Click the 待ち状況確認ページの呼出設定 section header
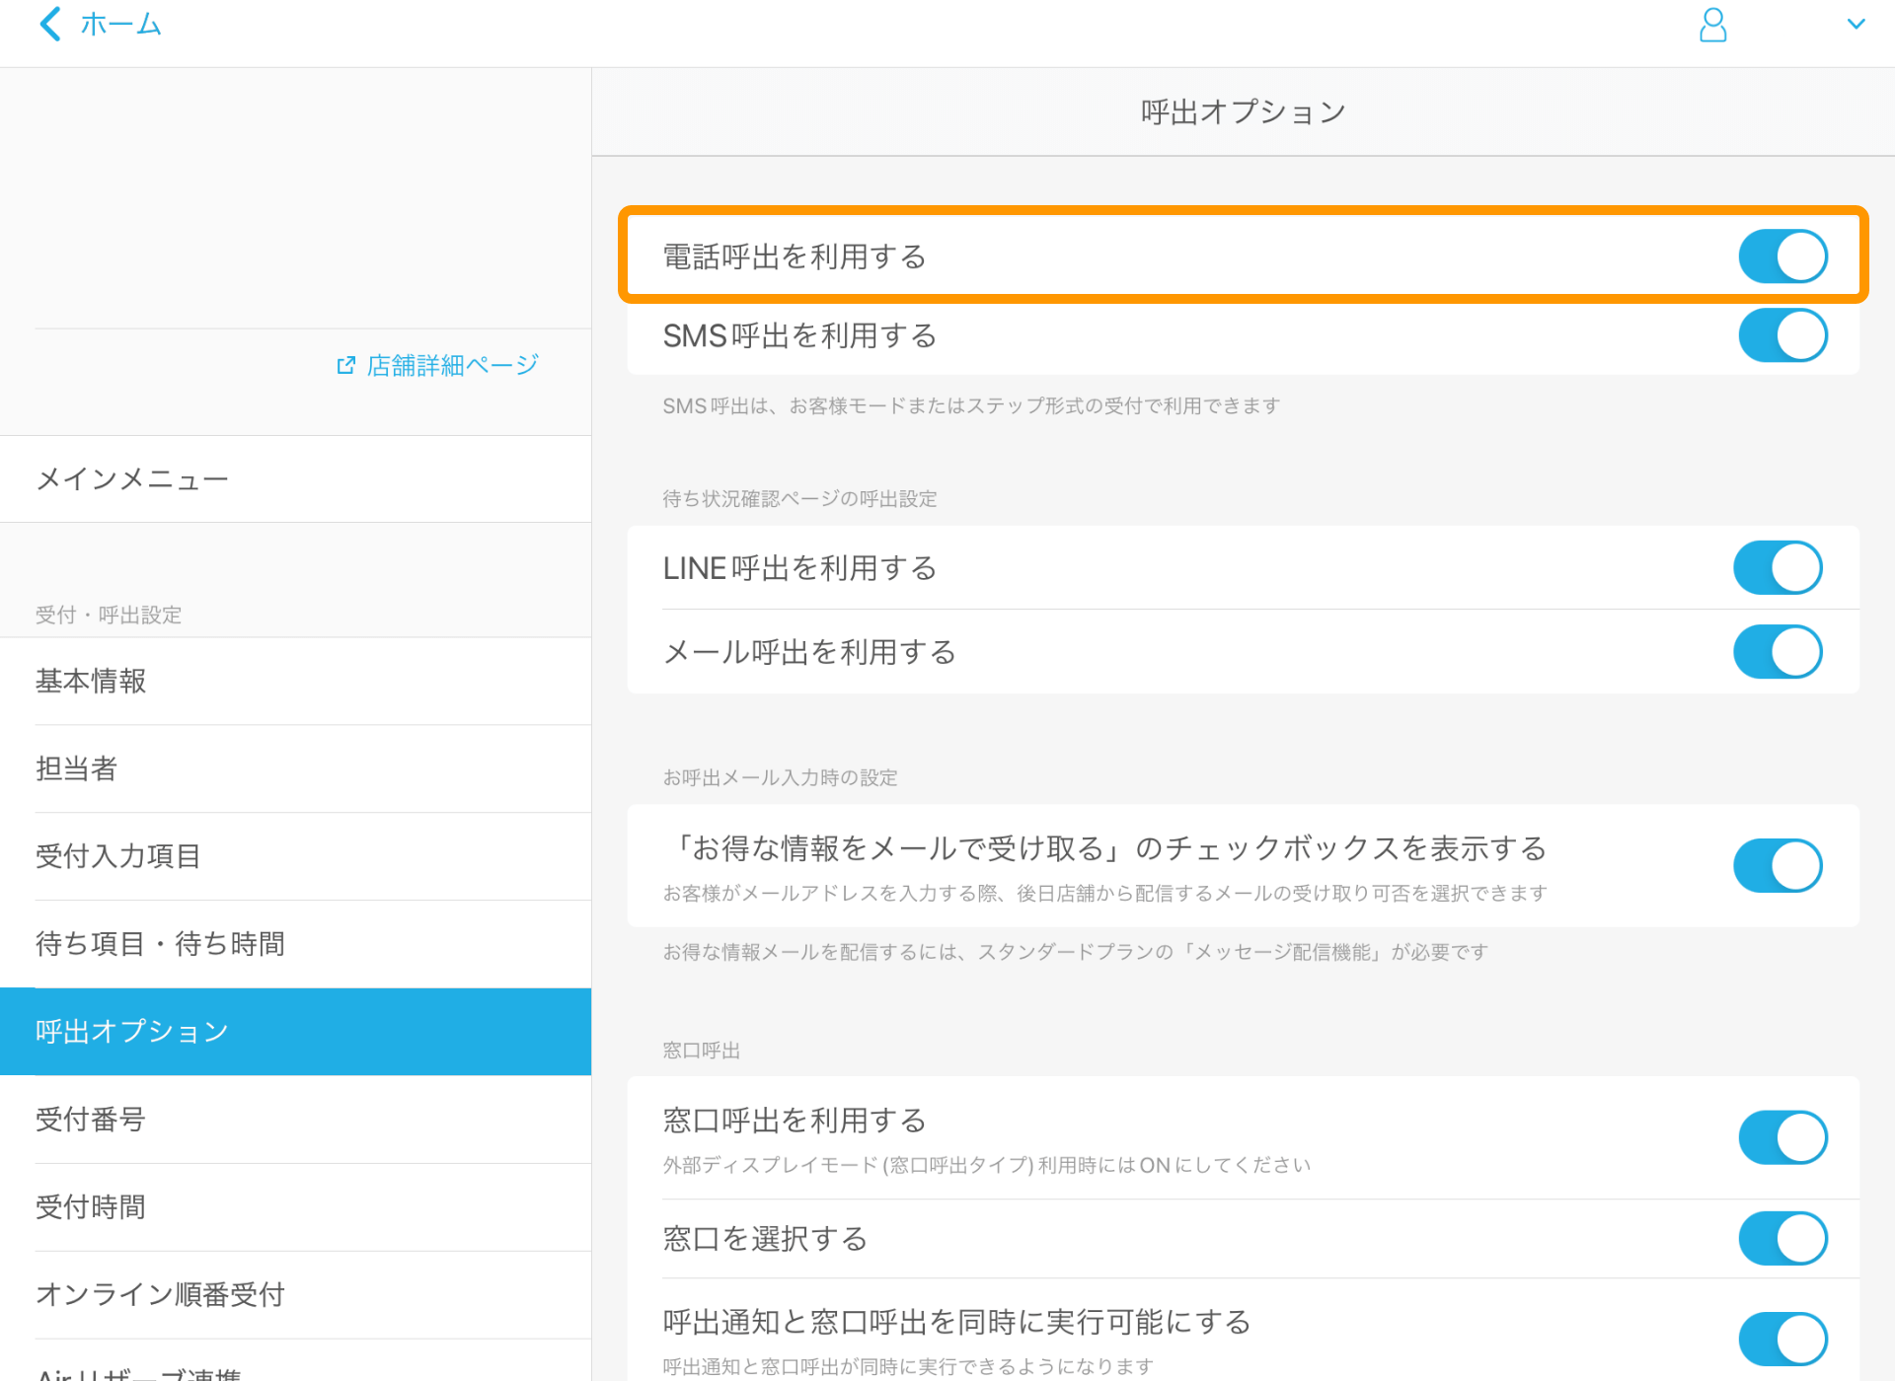 [799, 499]
